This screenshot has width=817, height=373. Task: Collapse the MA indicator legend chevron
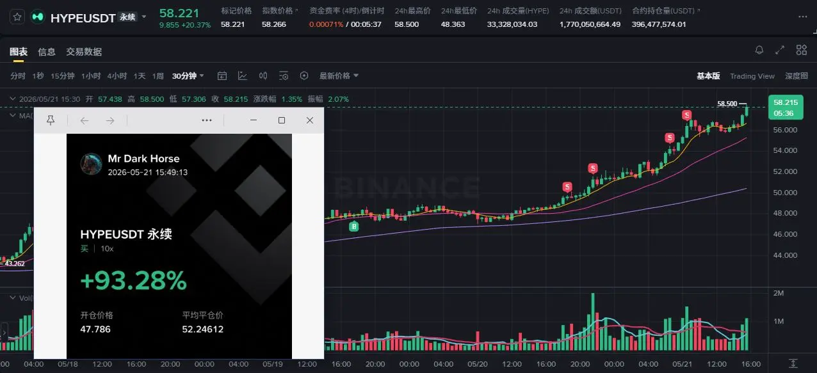click(13, 116)
